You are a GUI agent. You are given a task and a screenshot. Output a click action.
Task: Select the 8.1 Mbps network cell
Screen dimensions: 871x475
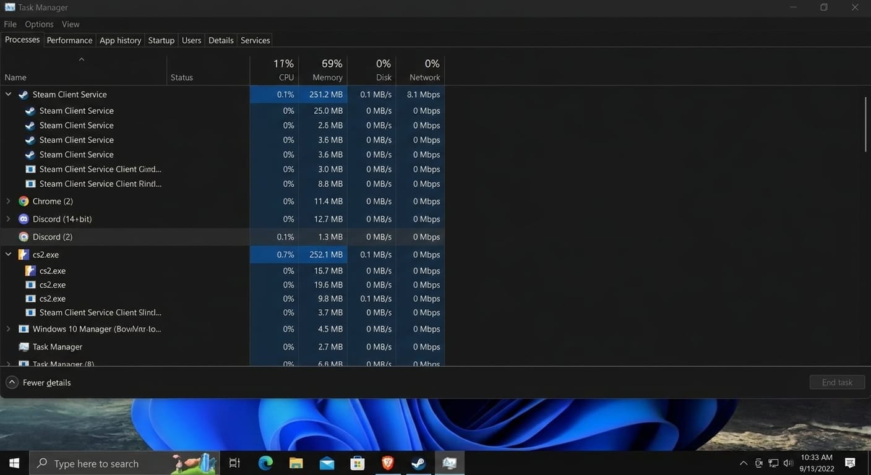point(421,95)
